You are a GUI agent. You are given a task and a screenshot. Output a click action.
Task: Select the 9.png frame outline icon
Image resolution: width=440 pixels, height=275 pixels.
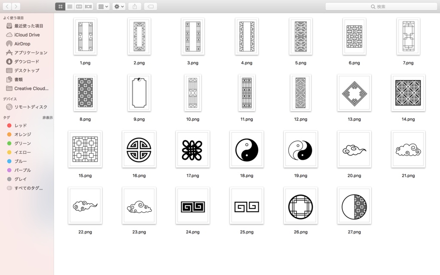pos(139,93)
